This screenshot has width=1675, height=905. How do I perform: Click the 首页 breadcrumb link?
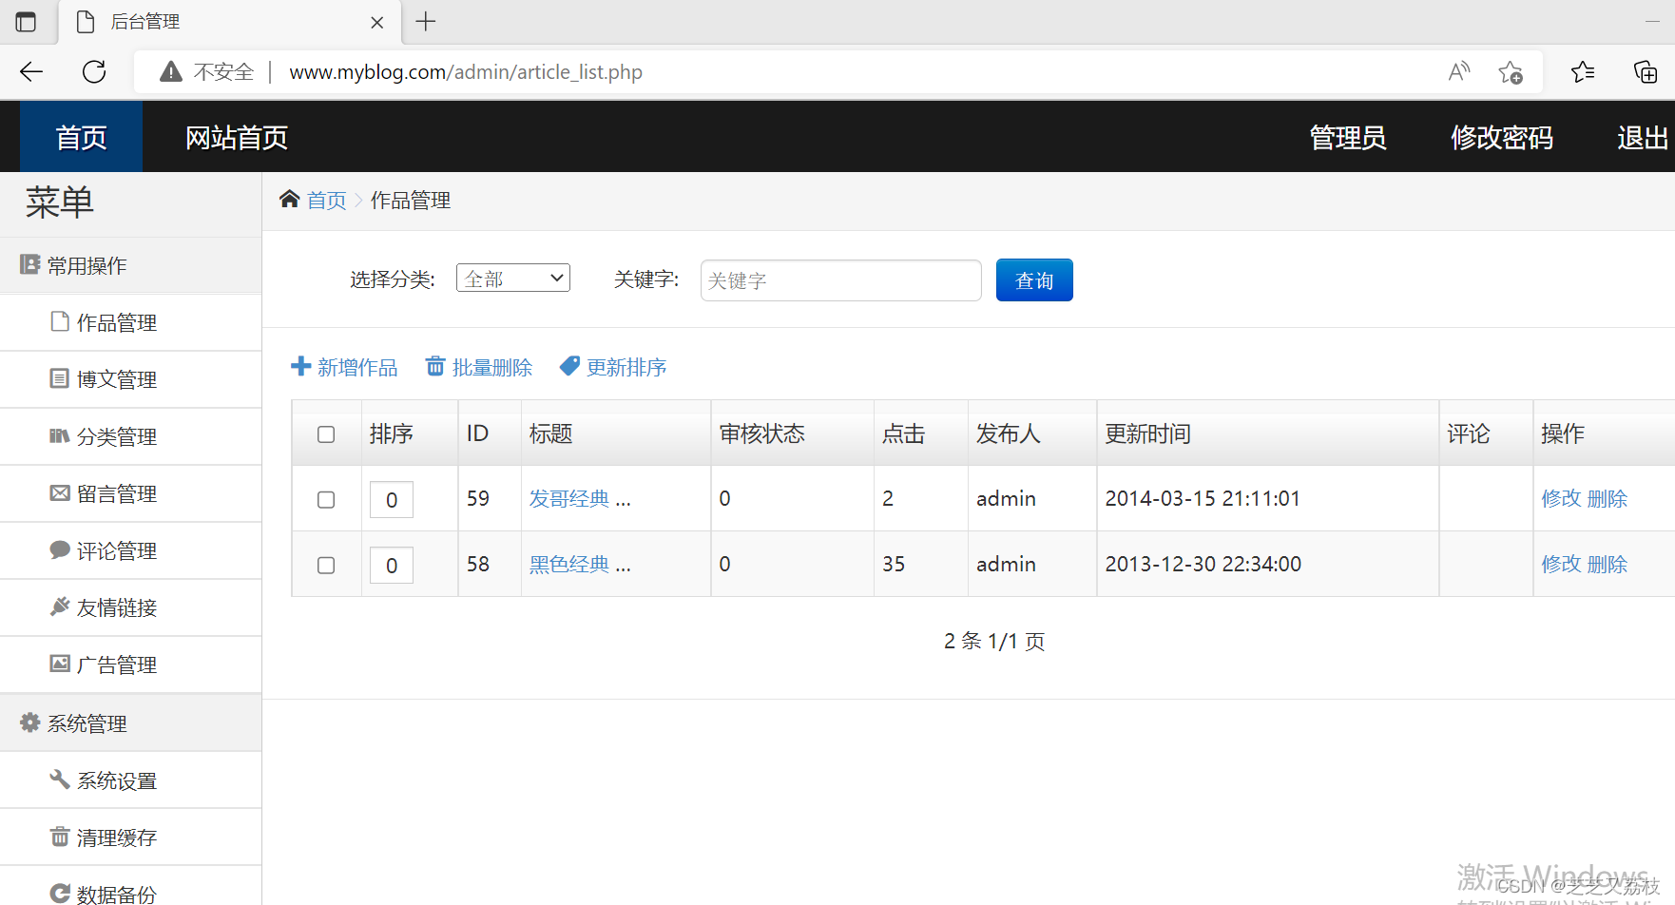(326, 201)
